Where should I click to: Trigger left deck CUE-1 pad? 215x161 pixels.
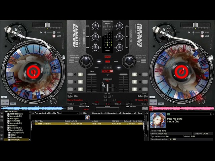80,74
